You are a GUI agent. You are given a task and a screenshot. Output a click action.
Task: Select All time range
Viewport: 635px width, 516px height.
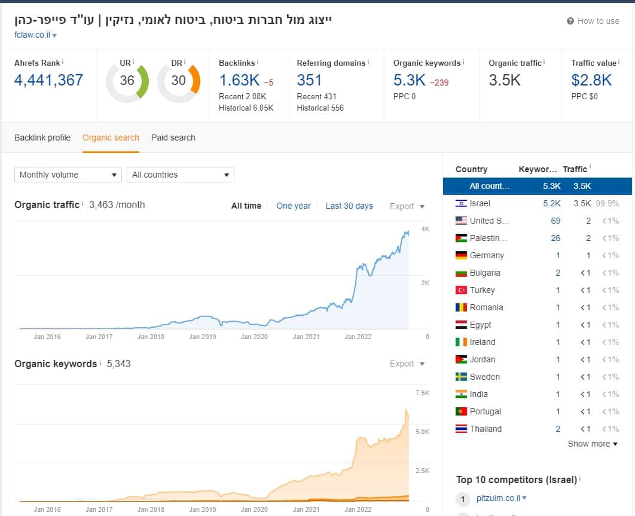(x=246, y=206)
